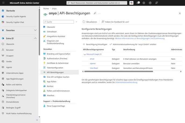Open the settings gear icon
The height and width of the screenshot is (123, 185).
[x=144, y=3]
